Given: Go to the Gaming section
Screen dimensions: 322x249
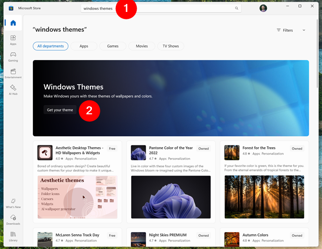Looking at the screenshot, I should coord(13,57).
